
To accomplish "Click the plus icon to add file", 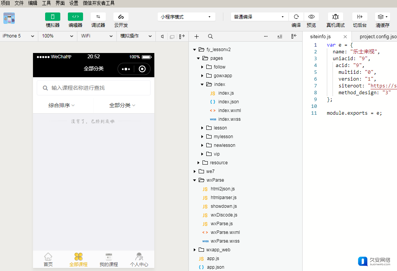I will click(196, 36).
